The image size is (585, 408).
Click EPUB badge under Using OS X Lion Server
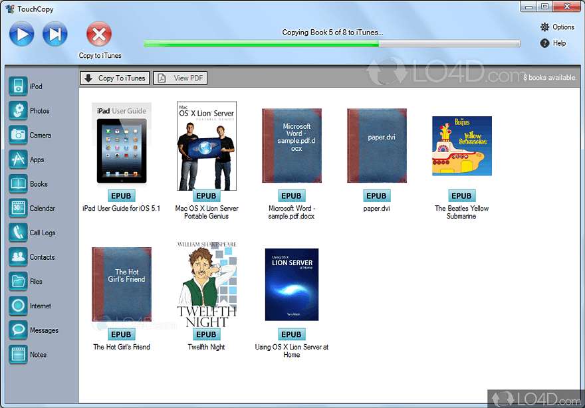(291, 334)
